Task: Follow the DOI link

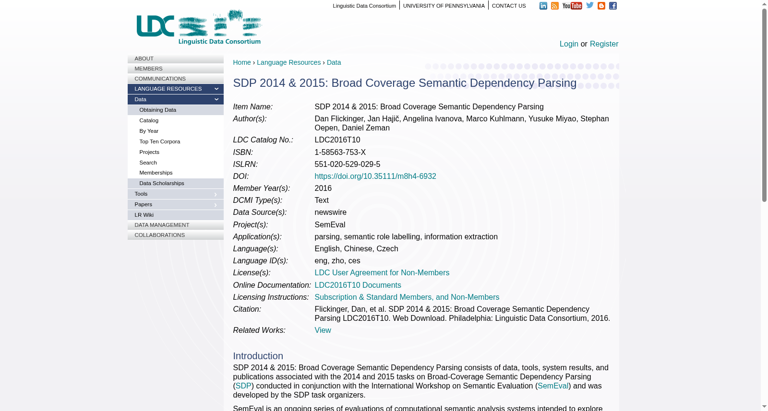Action: (x=375, y=176)
